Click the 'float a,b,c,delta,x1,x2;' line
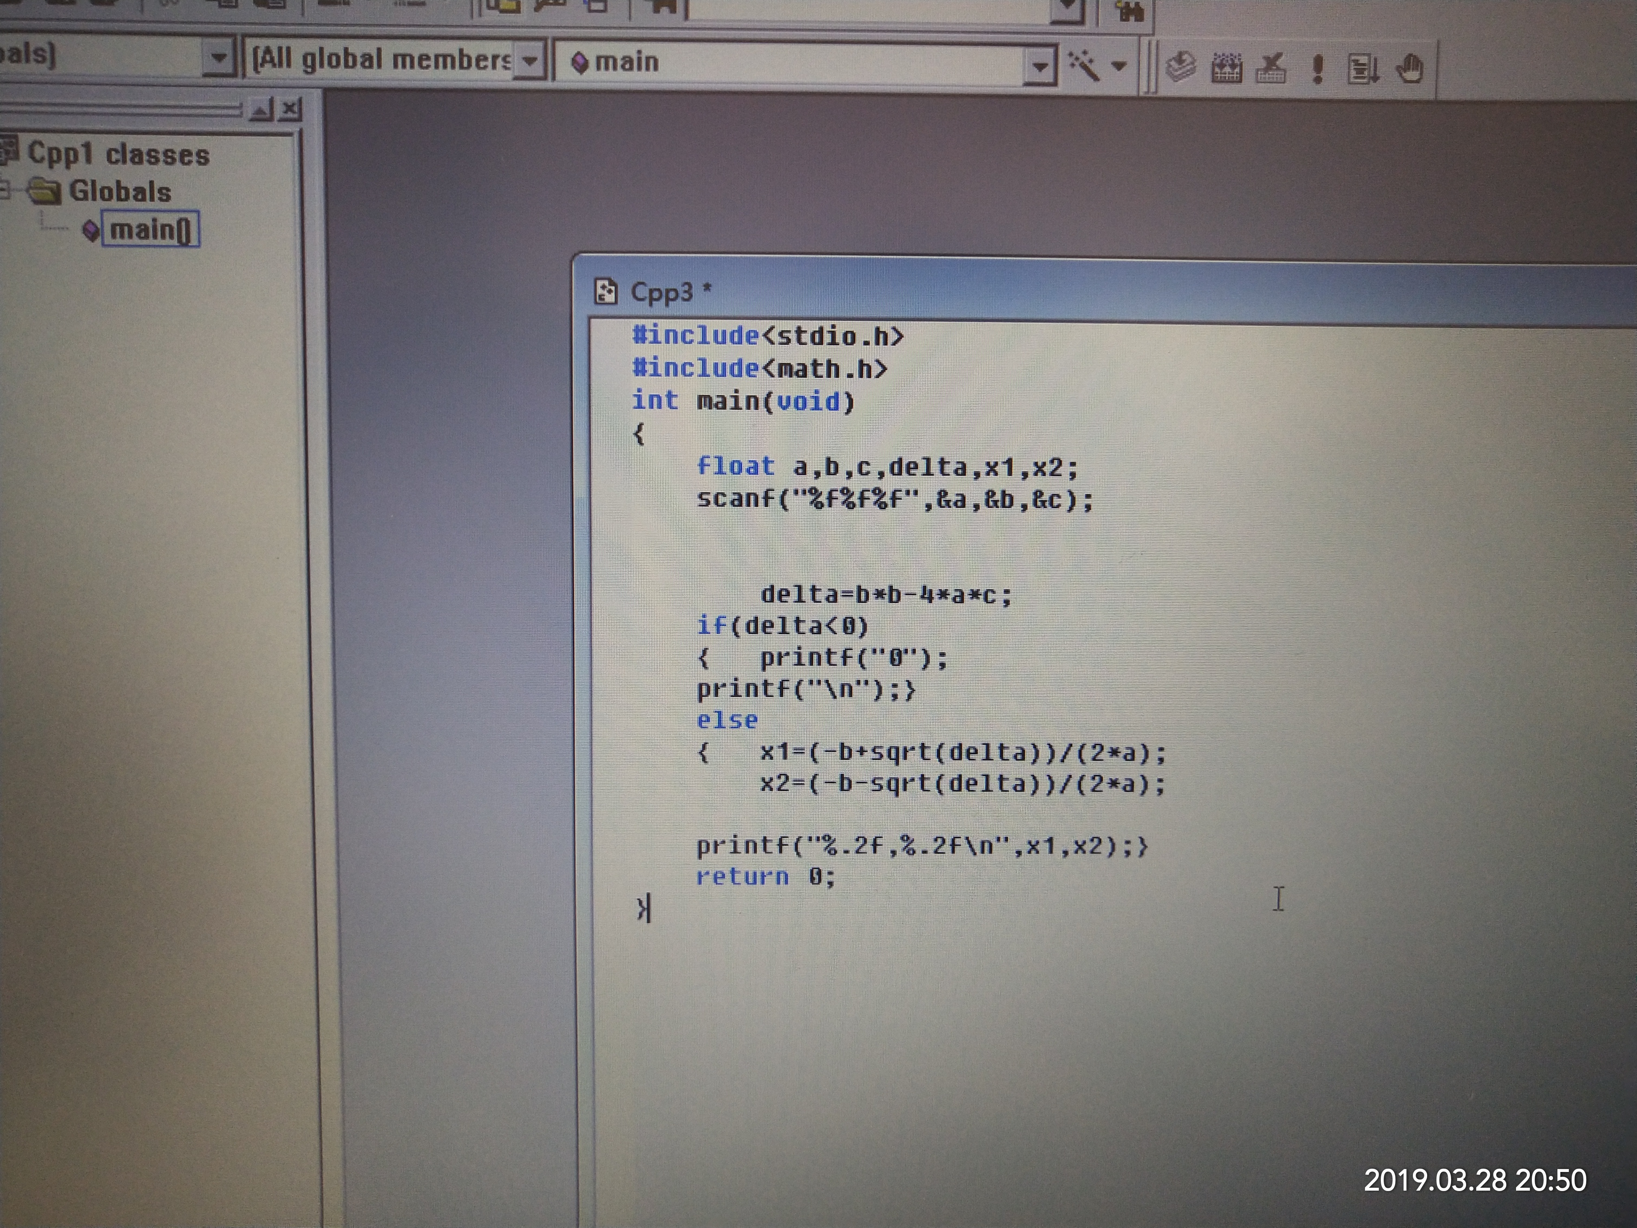The height and width of the screenshot is (1228, 1637). [888, 466]
